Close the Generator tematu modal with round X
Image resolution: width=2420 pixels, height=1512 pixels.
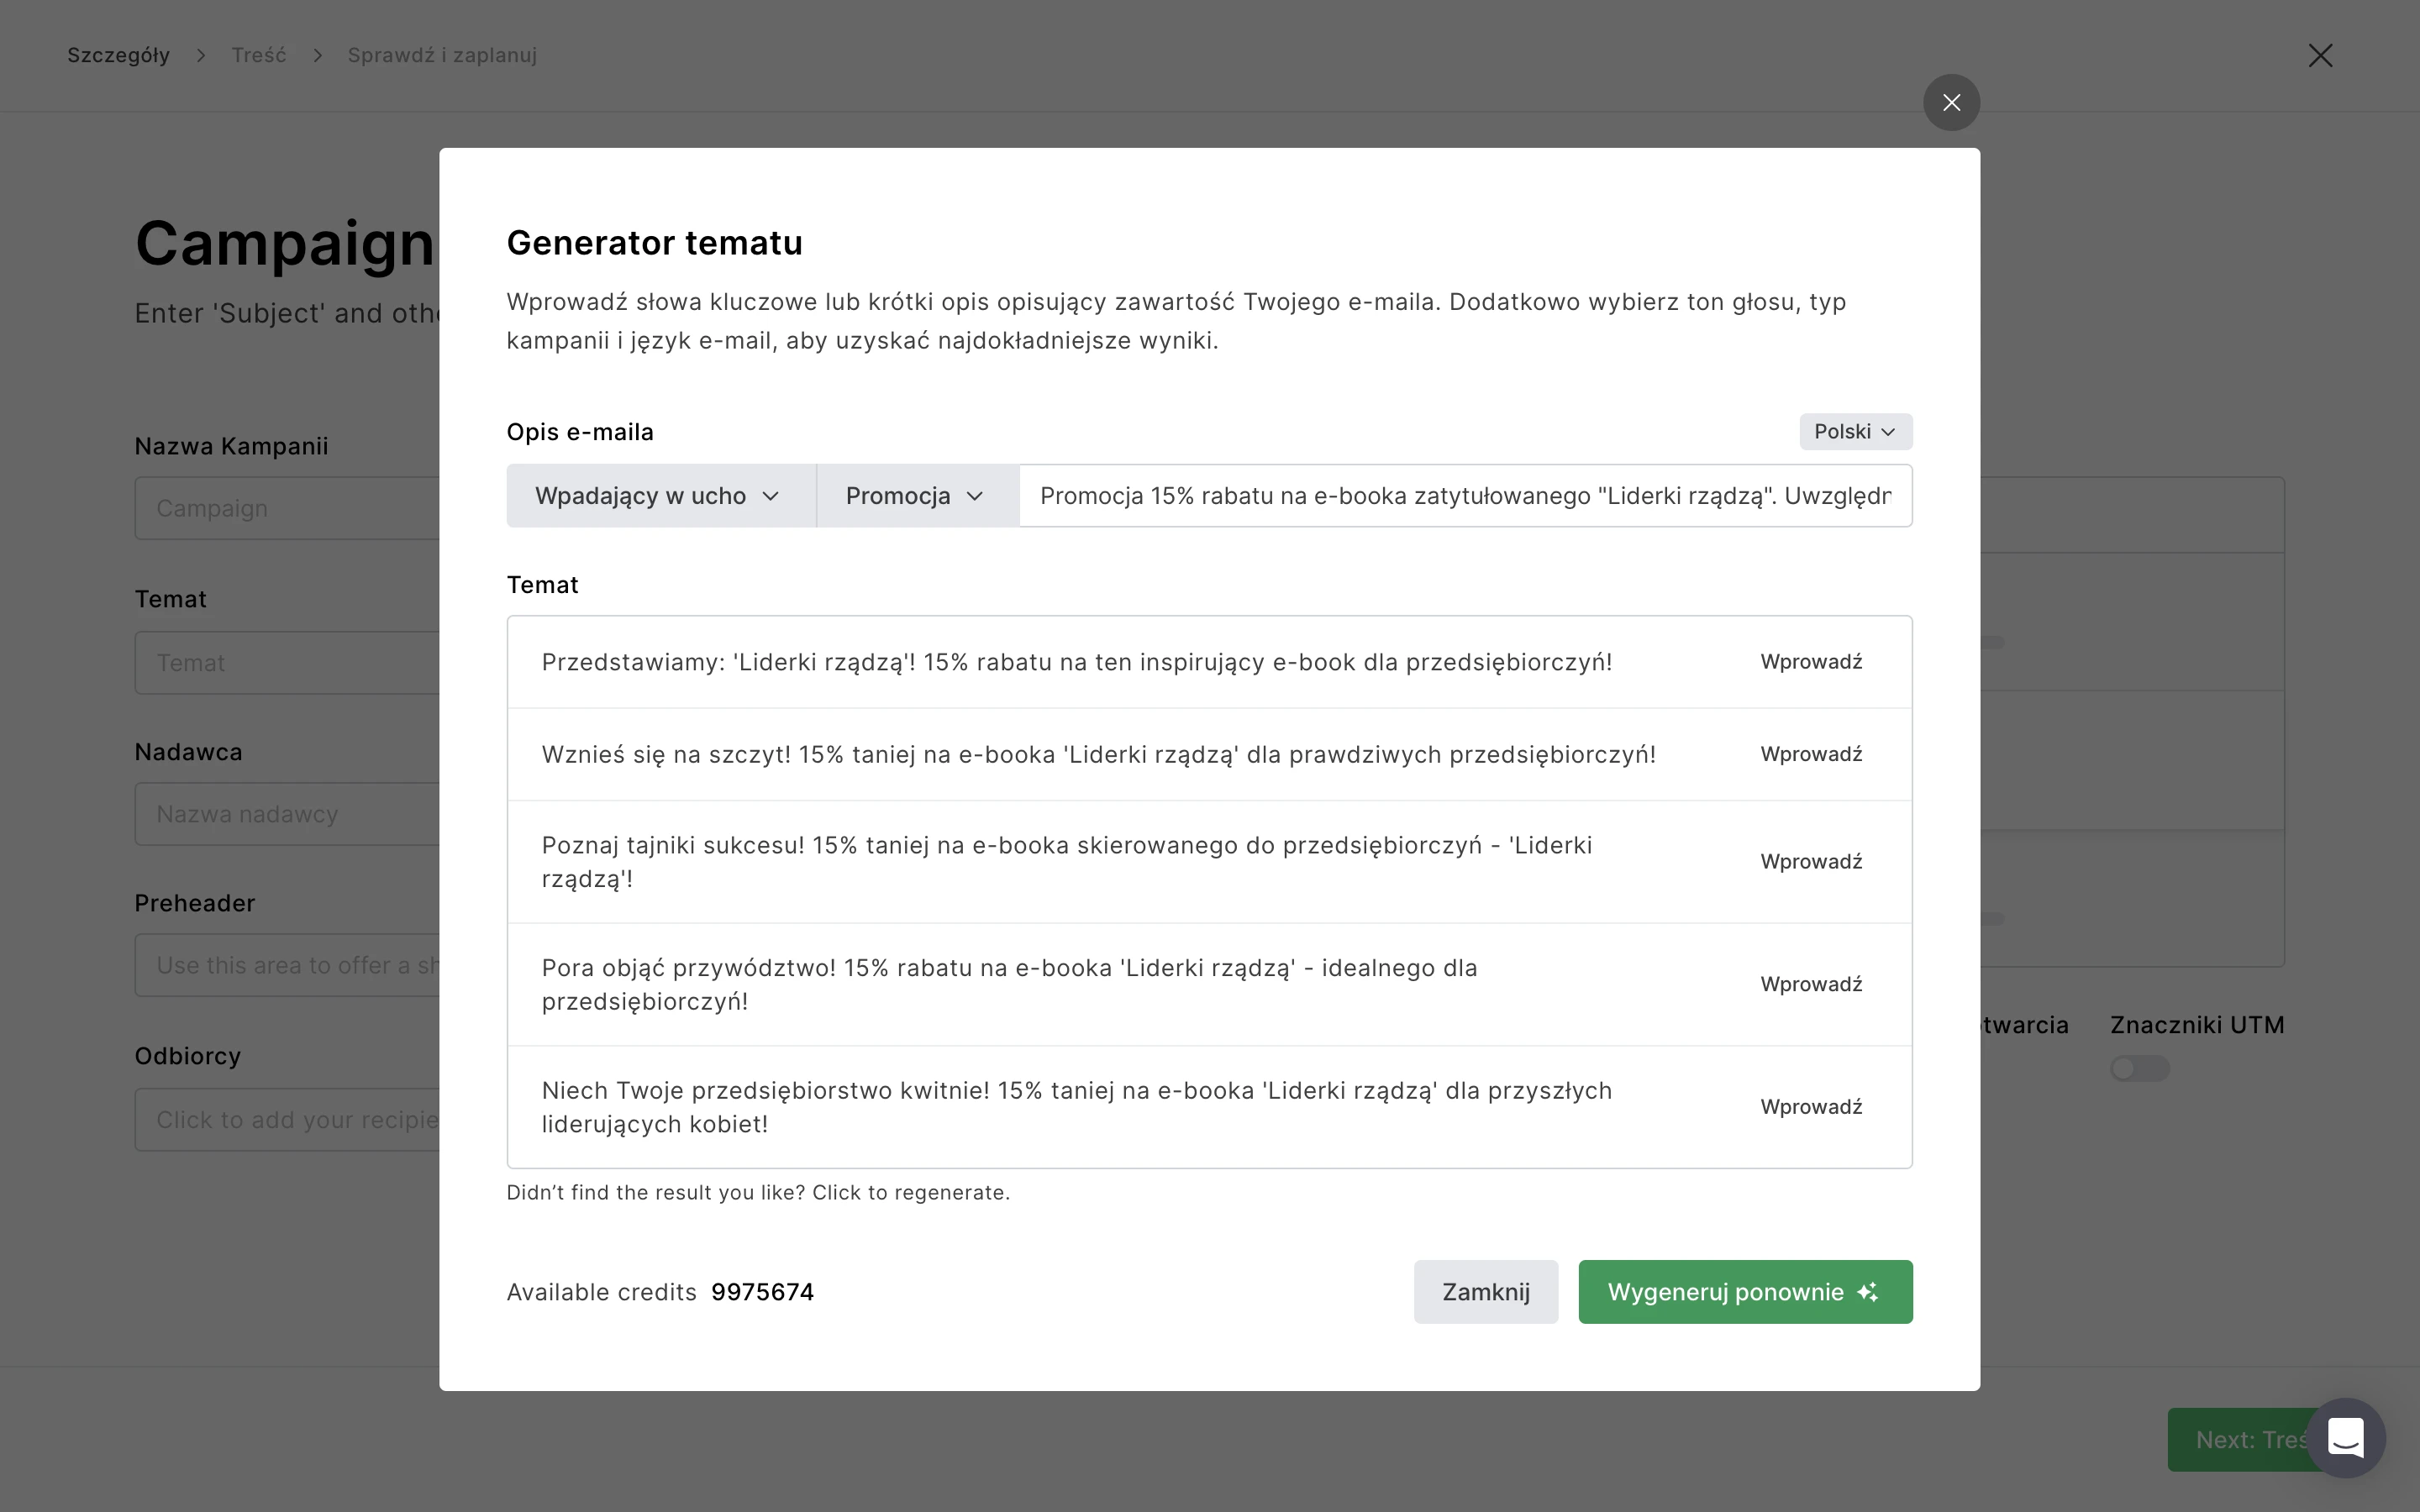(1951, 102)
